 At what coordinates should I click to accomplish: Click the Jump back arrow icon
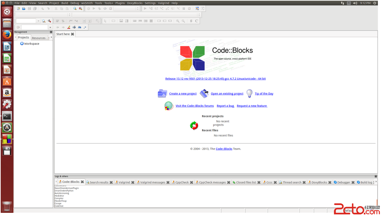pos(57,28)
